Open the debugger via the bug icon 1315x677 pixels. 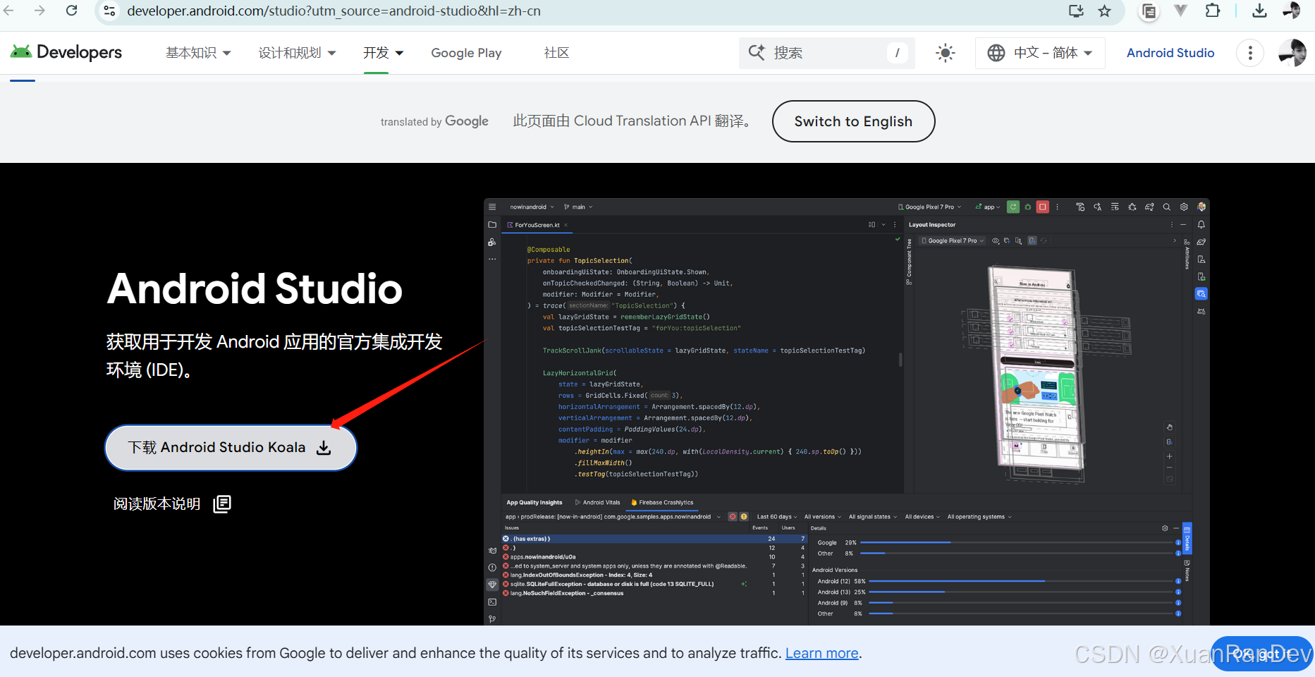click(1027, 207)
